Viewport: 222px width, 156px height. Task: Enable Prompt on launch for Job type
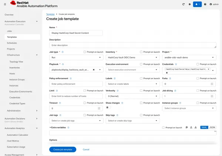[85, 52]
